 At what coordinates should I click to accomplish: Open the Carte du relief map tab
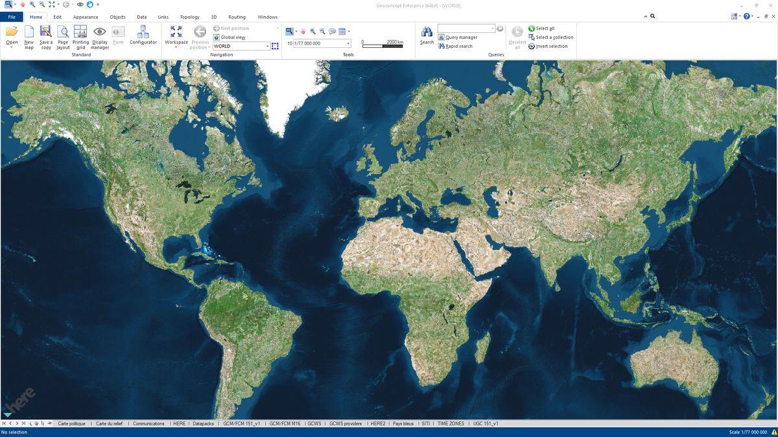[109, 423]
